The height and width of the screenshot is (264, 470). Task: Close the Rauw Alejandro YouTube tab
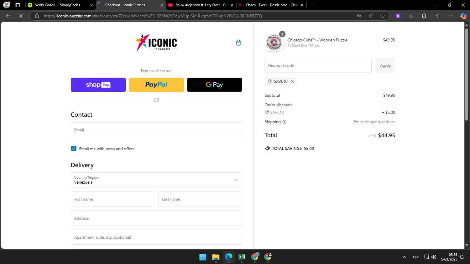[x=232, y=5]
